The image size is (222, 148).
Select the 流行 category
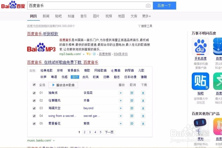pos(75,77)
